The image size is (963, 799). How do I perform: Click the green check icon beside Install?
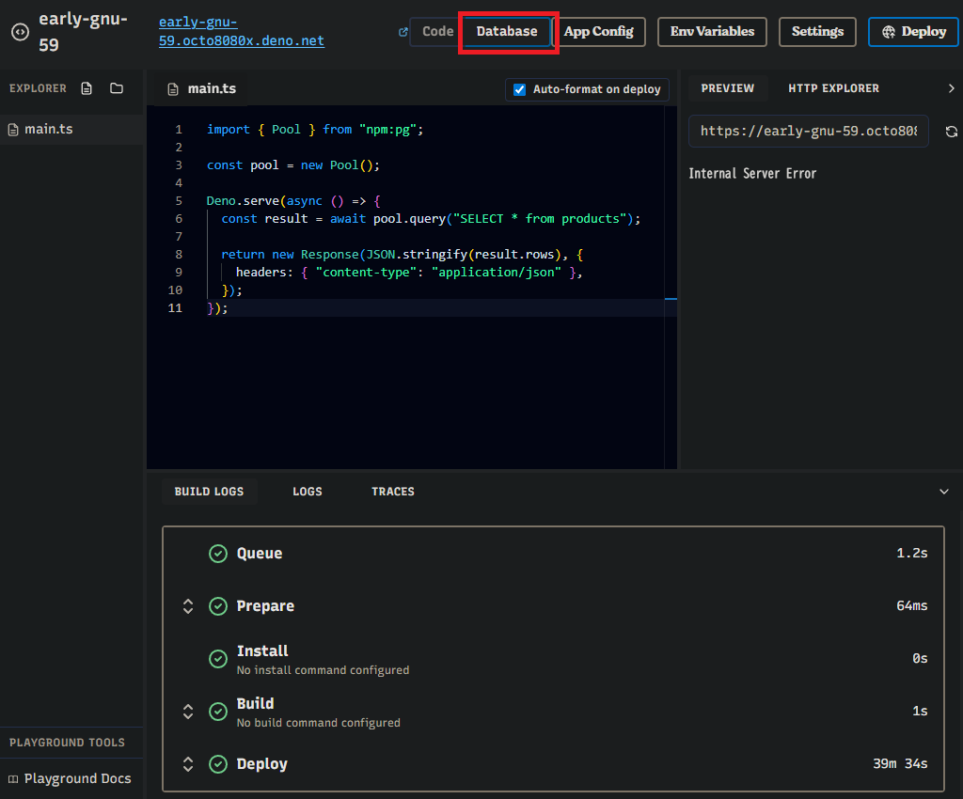point(218,659)
